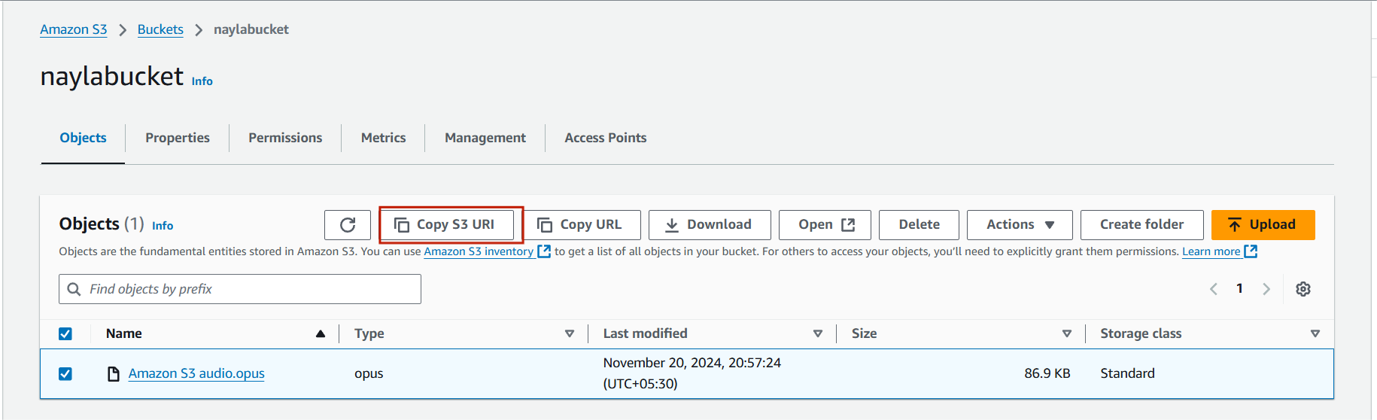Click the naylabucket breadcrumb text
The width and height of the screenshot is (1377, 420).
[x=251, y=30]
